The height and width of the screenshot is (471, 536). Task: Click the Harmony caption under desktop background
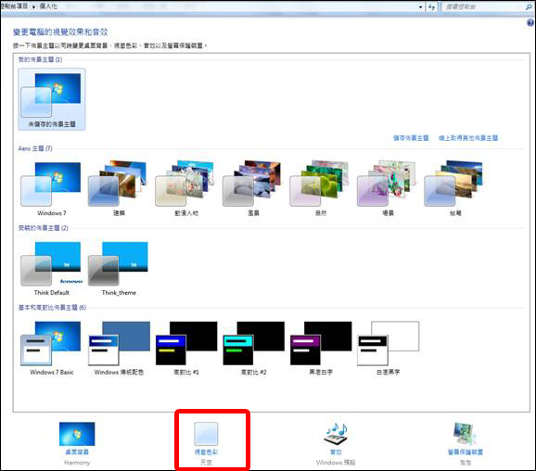click(77, 463)
